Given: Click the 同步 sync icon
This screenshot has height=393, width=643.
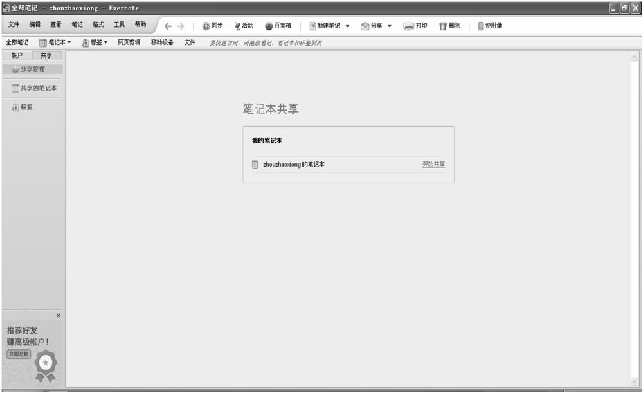Looking at the screenshot, I should pyautogui.click(x=206, y=26).
